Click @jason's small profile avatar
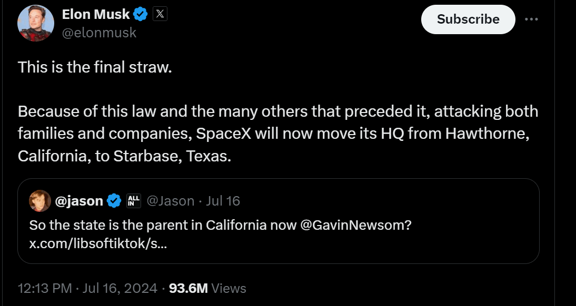This screenshot has height=306, width=576. [41, 201]
